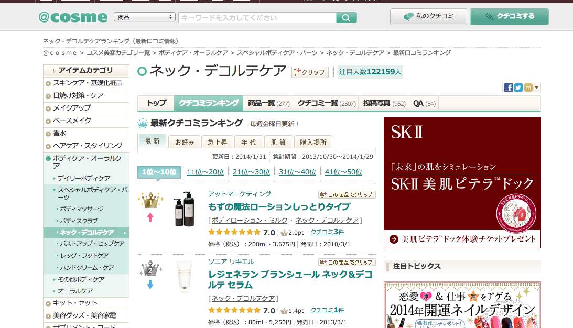Image resolution: width=573 pixels, height=328 pixels.
Task: Open キット・セット category
Action: (x=87, y=303)
